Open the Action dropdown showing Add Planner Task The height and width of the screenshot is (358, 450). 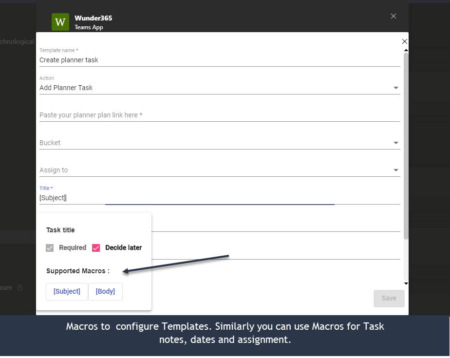pos(219,88)
